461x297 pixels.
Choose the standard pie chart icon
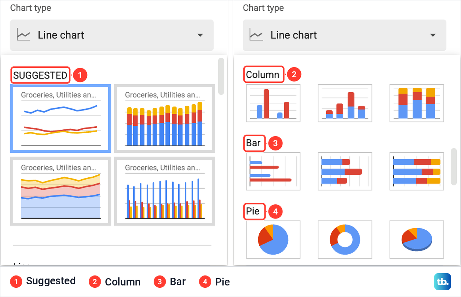273,239
